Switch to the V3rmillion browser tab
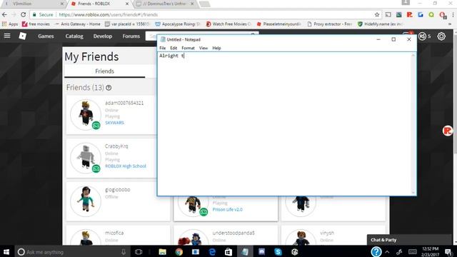457x257 pixels. [34, 4]
